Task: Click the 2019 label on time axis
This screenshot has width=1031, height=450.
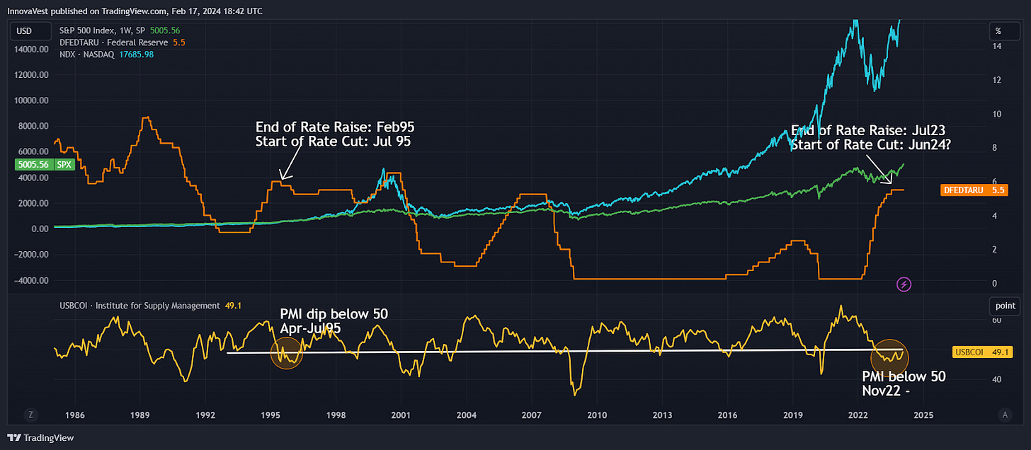Action: 793,414
